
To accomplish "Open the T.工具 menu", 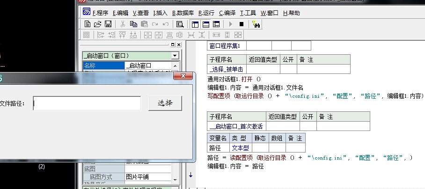I will (248, 13).
